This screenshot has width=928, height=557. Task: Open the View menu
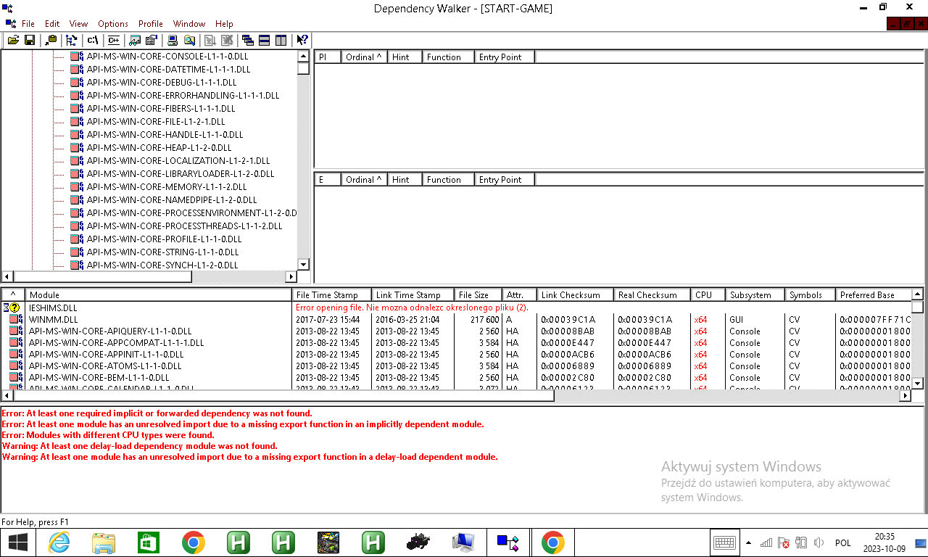[x=78, y=24]
